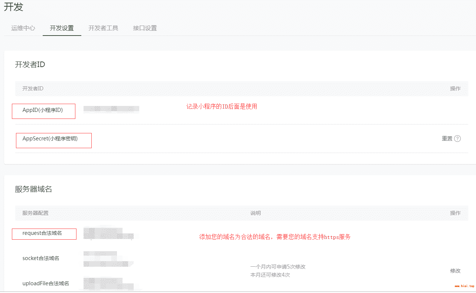This screenshot has width=476, height=293.
Task: Open the 开发者工具 tab
Action: pos(103,28)
